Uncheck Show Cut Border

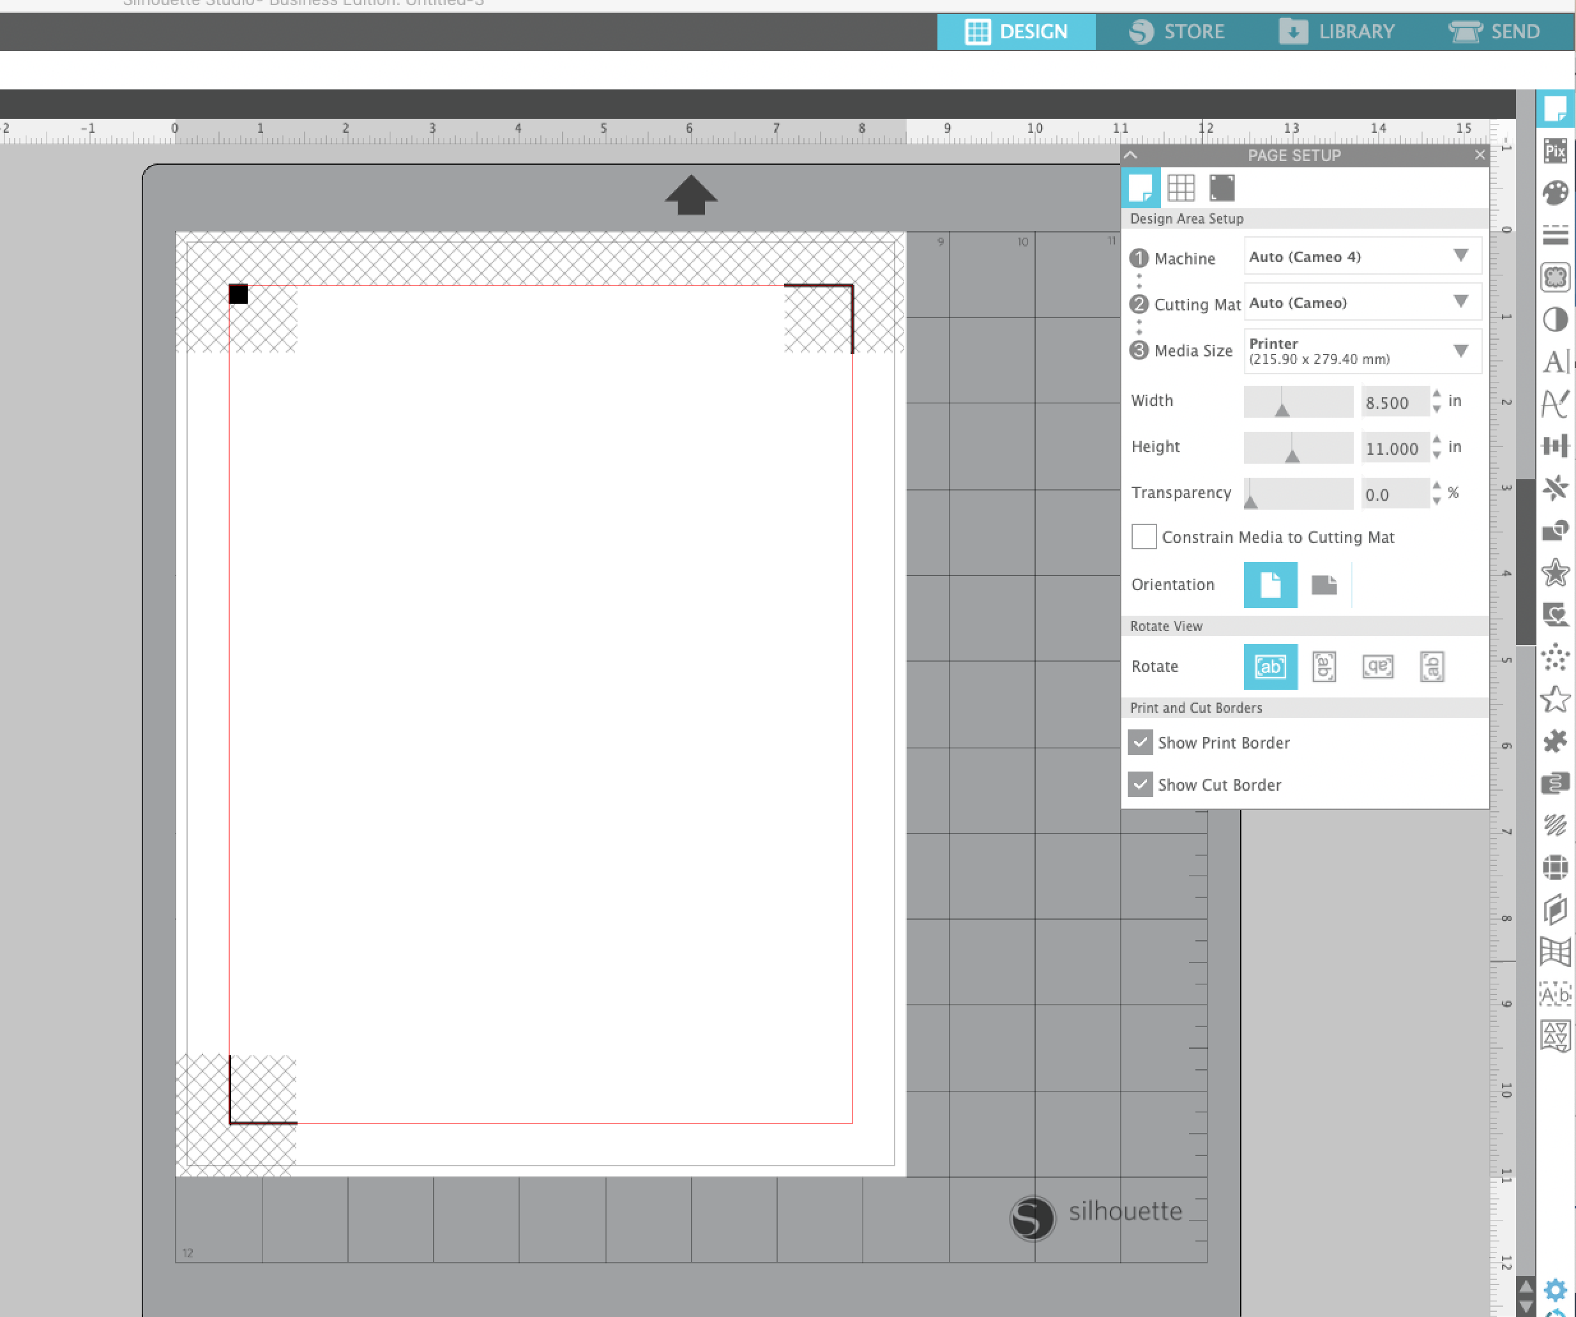1140,784
